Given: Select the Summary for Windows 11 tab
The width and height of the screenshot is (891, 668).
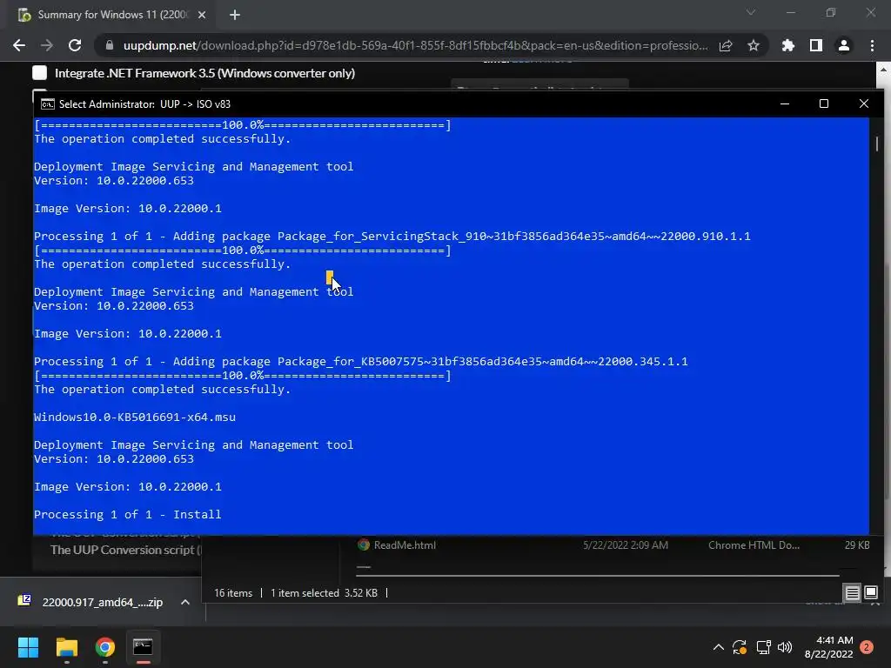Looking at the screenshot, I should pos(112,15).
